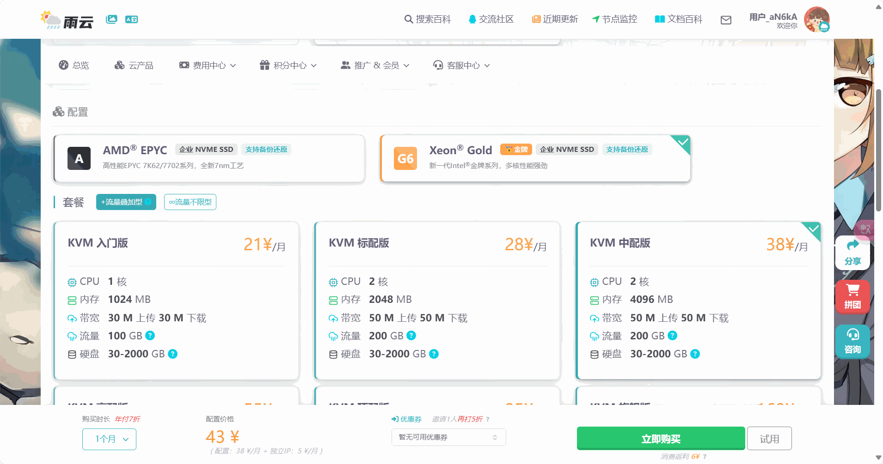Open the 暂无可用优惠券 coupon dropdown

448,437
